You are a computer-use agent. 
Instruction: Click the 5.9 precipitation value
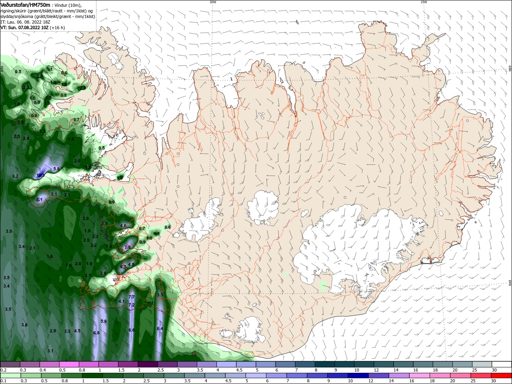[104, 321]
